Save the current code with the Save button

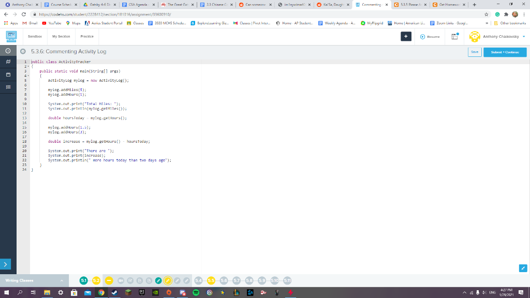click(x=475, y=52)
